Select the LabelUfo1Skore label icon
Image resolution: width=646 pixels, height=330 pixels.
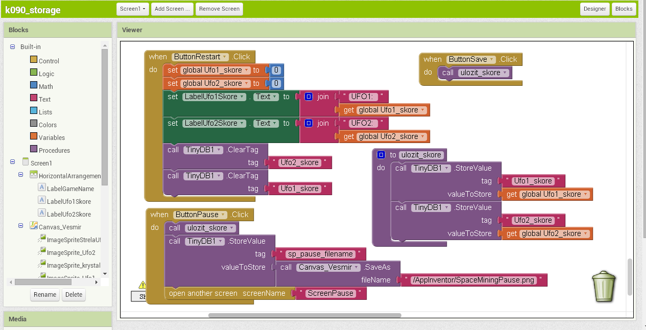pos(42,201)
